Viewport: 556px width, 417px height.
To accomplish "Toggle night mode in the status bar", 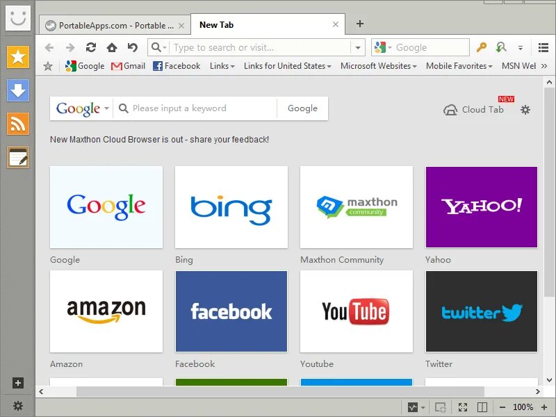I will point(414,407).
